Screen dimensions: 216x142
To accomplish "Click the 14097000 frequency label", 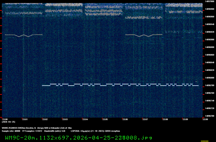I will tap(210, 1).
